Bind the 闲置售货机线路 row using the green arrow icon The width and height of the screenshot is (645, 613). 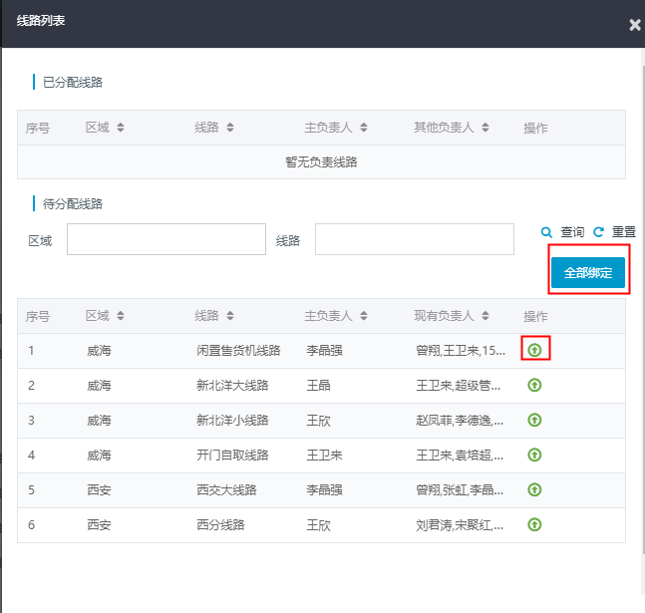point(534,350)
